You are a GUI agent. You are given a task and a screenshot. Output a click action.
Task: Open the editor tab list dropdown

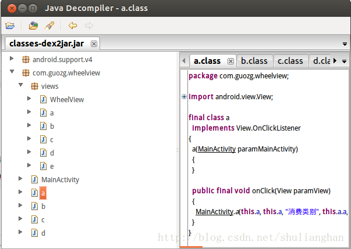tap(345, 61)
